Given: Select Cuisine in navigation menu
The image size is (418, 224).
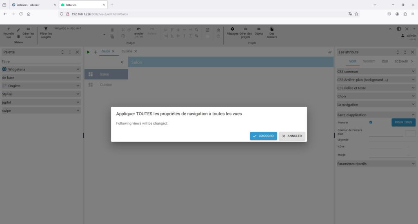Looking at the screenshot, I should coord(106,85).
